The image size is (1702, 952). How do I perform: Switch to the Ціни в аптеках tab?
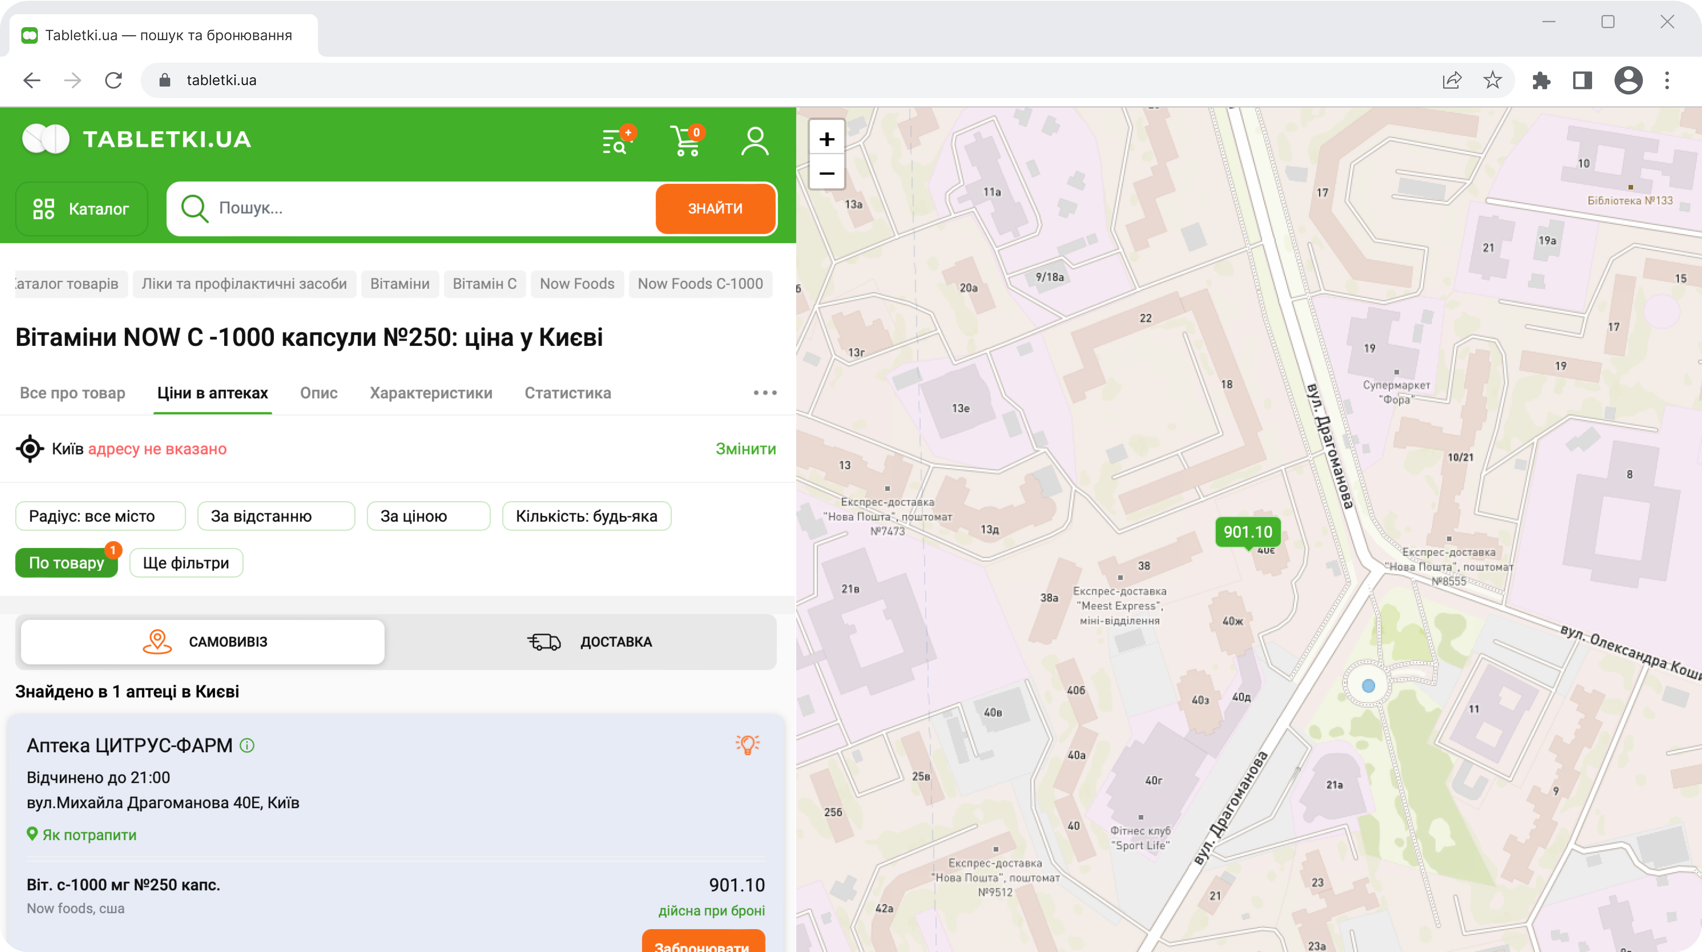pyautogui.click(x=212, y=393)
